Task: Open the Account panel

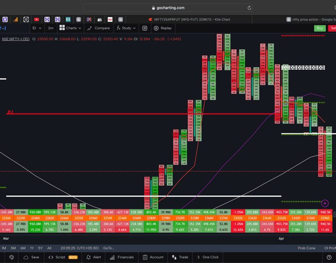Action: click(153, 257)
